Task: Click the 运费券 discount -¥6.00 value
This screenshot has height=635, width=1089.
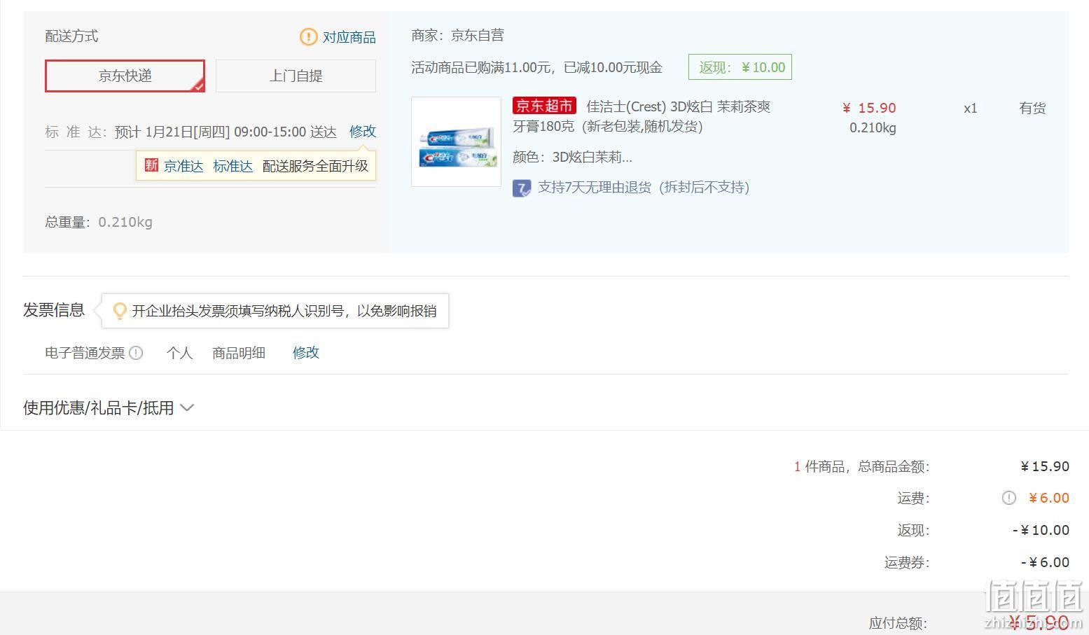Action: coord(1045,562)
